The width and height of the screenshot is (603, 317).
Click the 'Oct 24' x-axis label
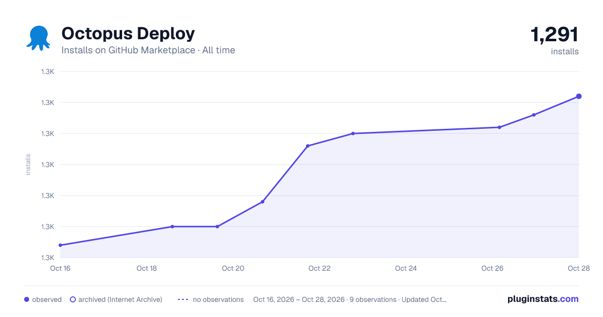[406, 268]
